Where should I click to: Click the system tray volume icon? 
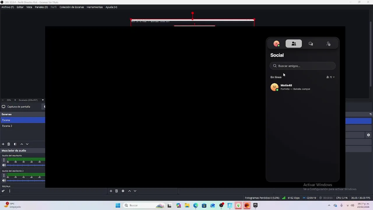tap(352, 205)
